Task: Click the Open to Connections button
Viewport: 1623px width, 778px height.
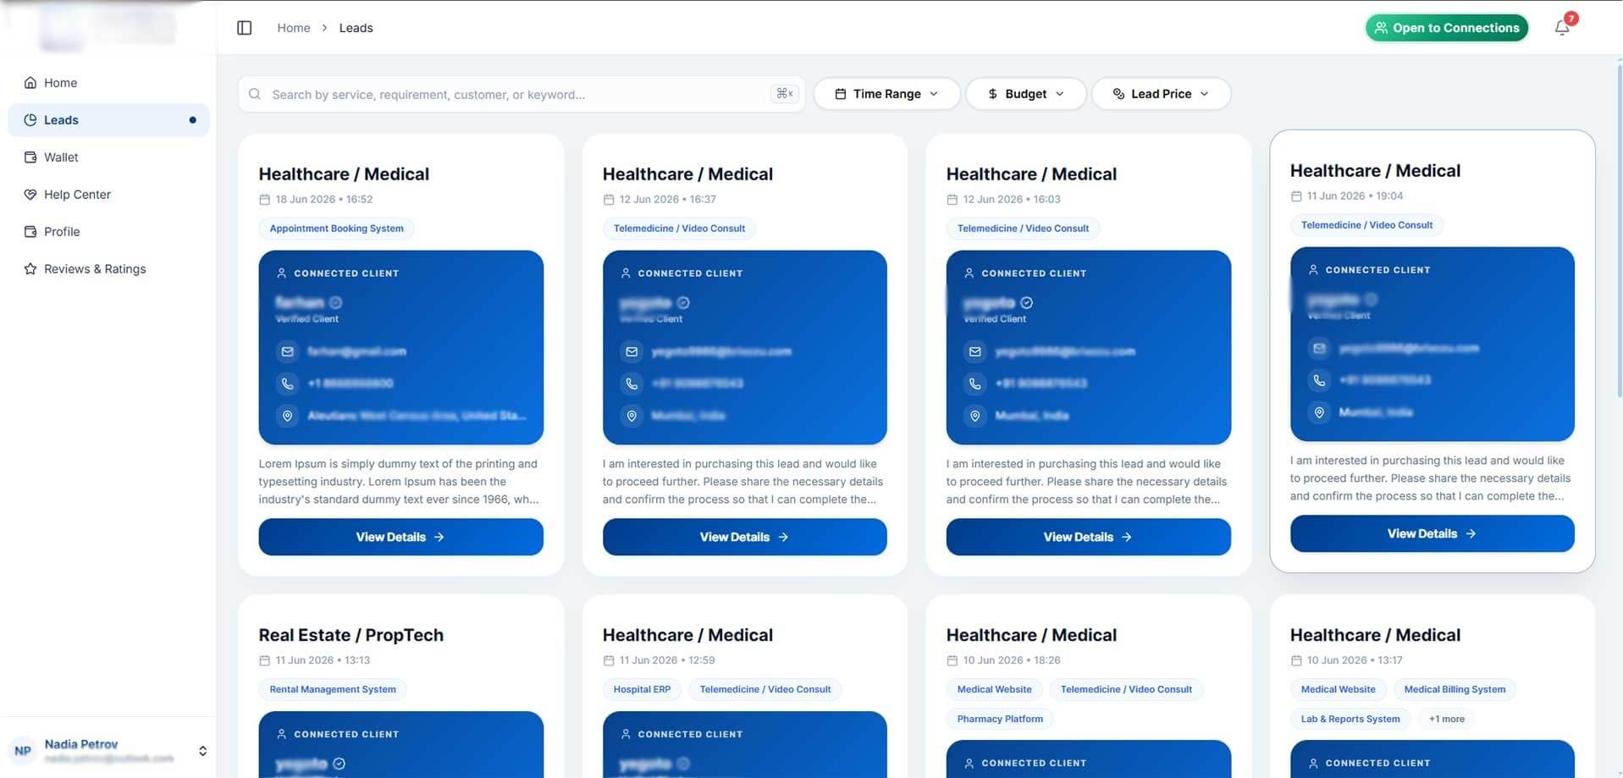Action: (1447, 28)
